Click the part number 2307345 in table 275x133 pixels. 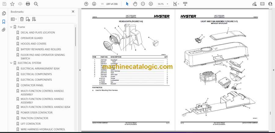pyautogui.click(x=104, y=60)
